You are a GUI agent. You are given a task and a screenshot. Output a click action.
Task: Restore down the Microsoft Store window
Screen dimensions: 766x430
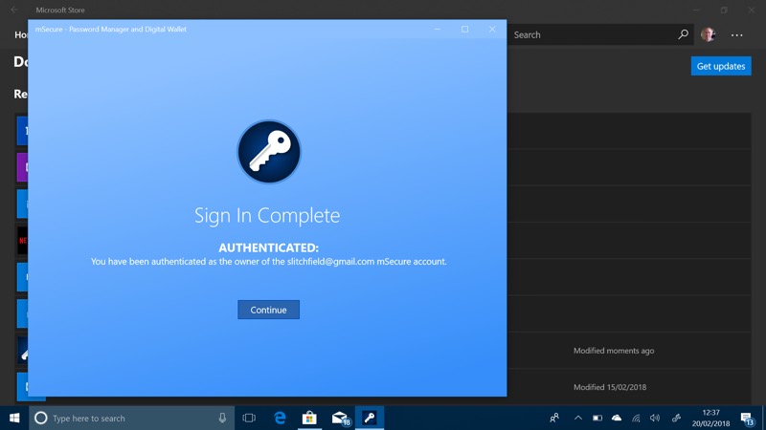724,10
